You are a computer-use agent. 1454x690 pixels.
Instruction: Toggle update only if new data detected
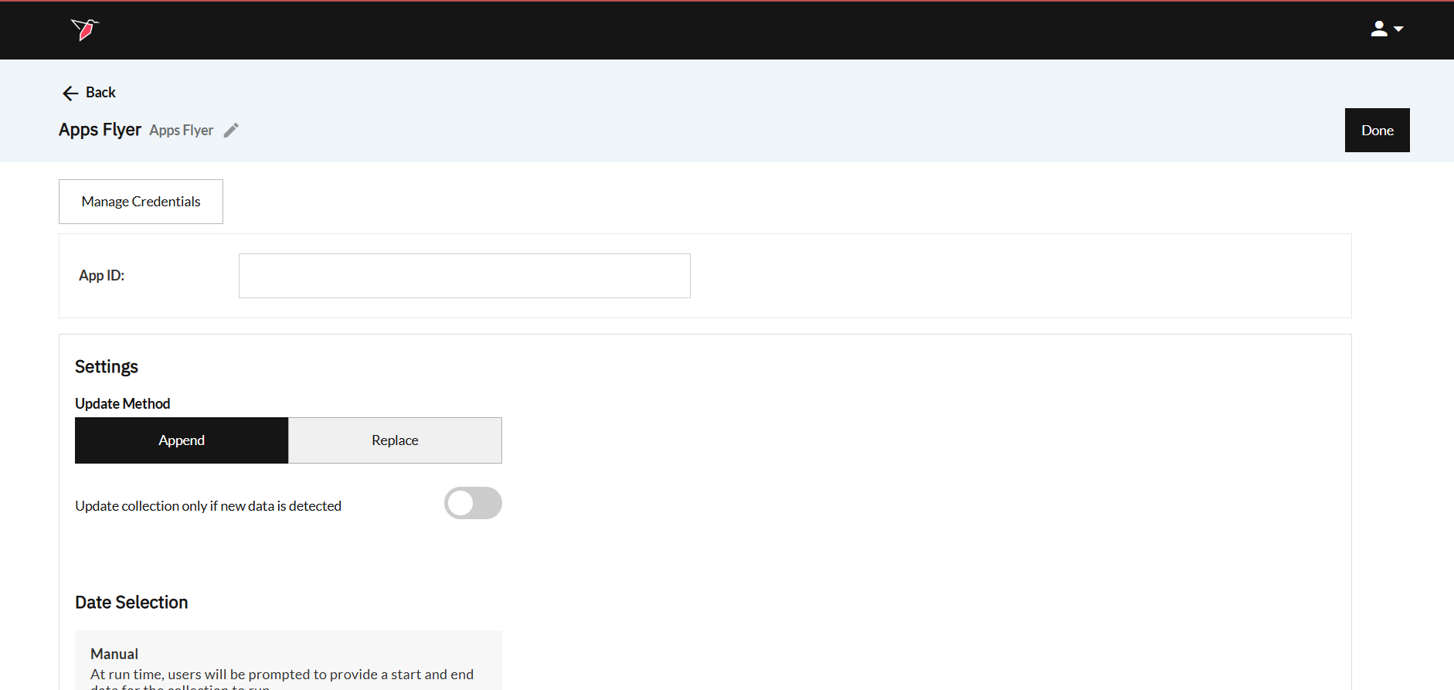click(x=473, y=503)
